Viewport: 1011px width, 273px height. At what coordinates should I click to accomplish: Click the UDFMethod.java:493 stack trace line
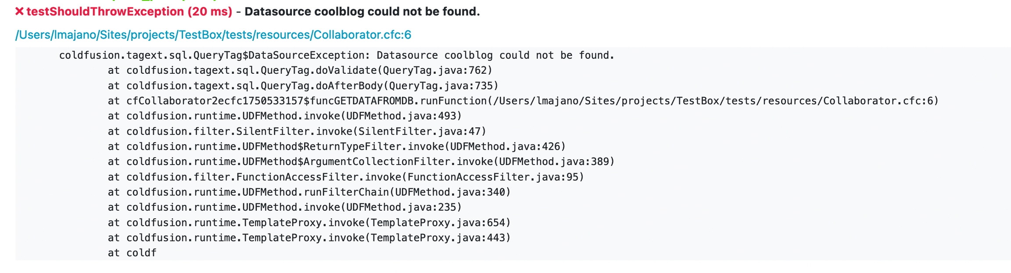coord(285,116)
